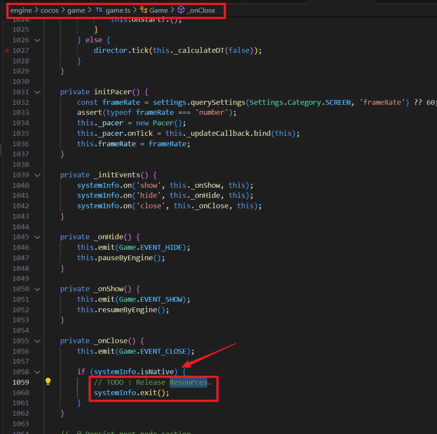
Task: Click the TS file icon in breadcrumb
Action: pos(99,10)
